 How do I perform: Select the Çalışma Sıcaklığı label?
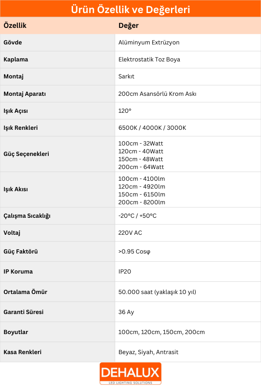pos(30,216)
